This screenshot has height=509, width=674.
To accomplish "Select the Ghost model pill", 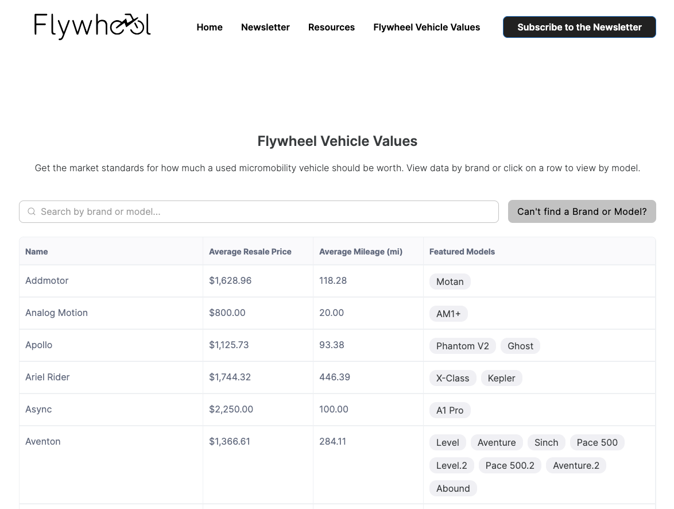I will [x=520, y=346].
